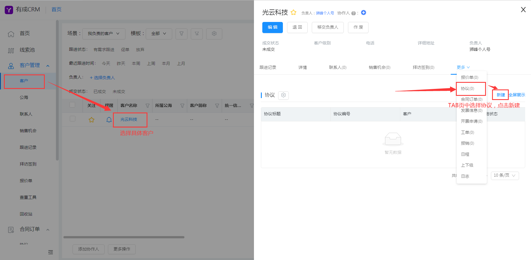Open the 10 条/页 page size dropdown

coord(505,176)
